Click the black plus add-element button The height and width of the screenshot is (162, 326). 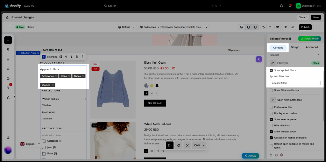(8, 40)
